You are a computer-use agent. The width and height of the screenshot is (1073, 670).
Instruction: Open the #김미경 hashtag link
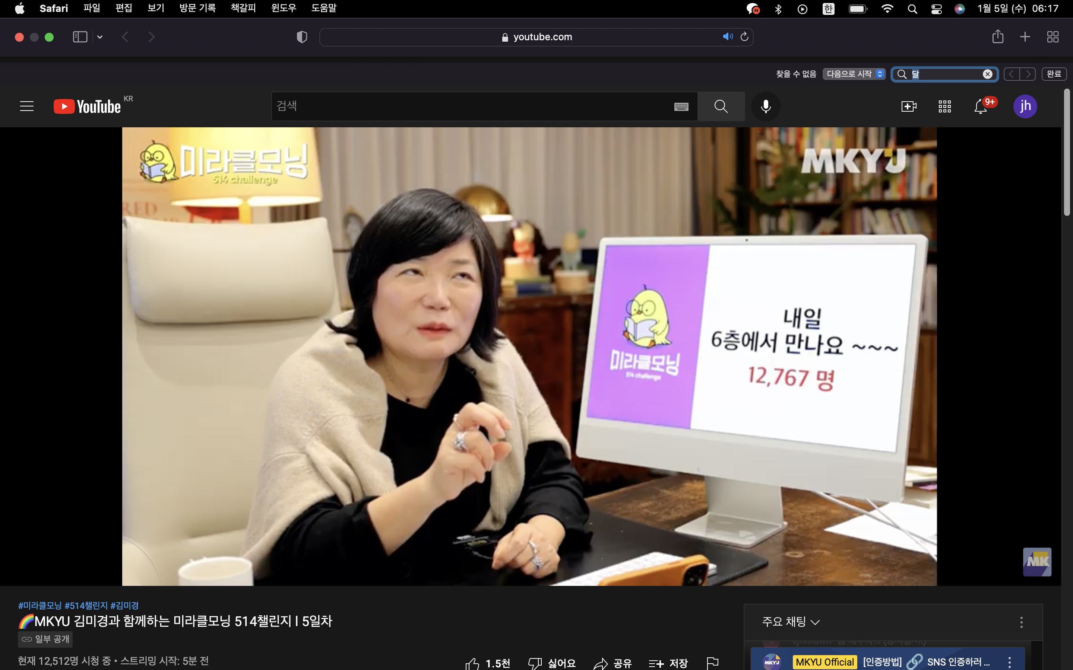tap(124, 605)
